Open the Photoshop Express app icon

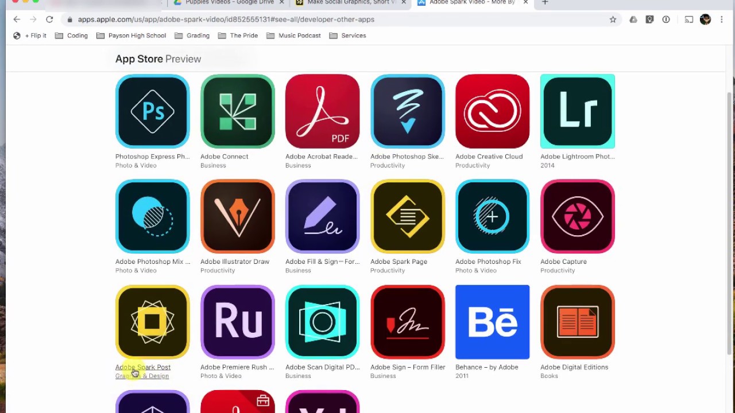pyautogui.click(x=152, y=111)
